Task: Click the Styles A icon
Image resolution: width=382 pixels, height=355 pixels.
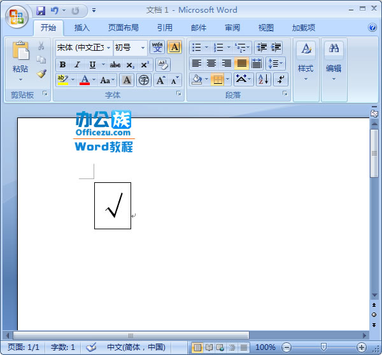Action: point(306,48)
